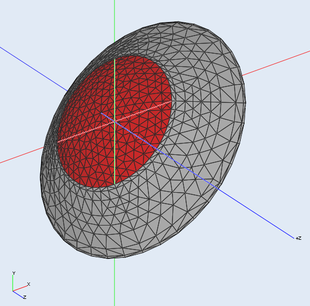This screenshot has width=310, height=306.
Task: Click the X label on orientation triad
Action: tap(29, 284)
